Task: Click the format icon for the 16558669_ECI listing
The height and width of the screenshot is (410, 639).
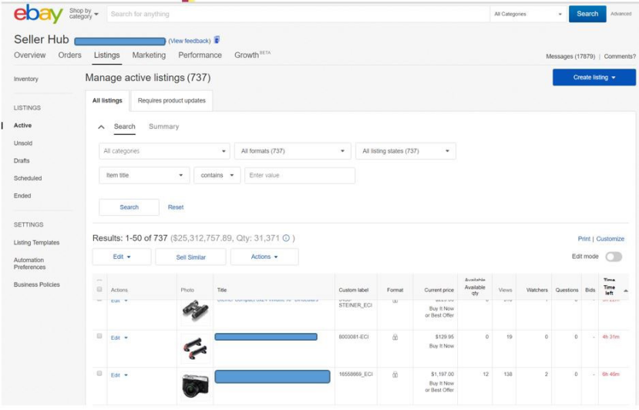Action: [x=395, y=375]
